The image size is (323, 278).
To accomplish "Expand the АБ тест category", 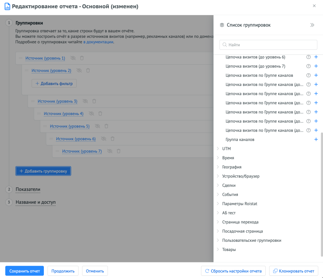I will pos(218,213).
